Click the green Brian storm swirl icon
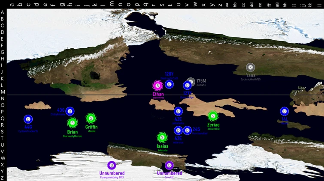The height and width of the screenshot is (181, 324). pos(73,123)
